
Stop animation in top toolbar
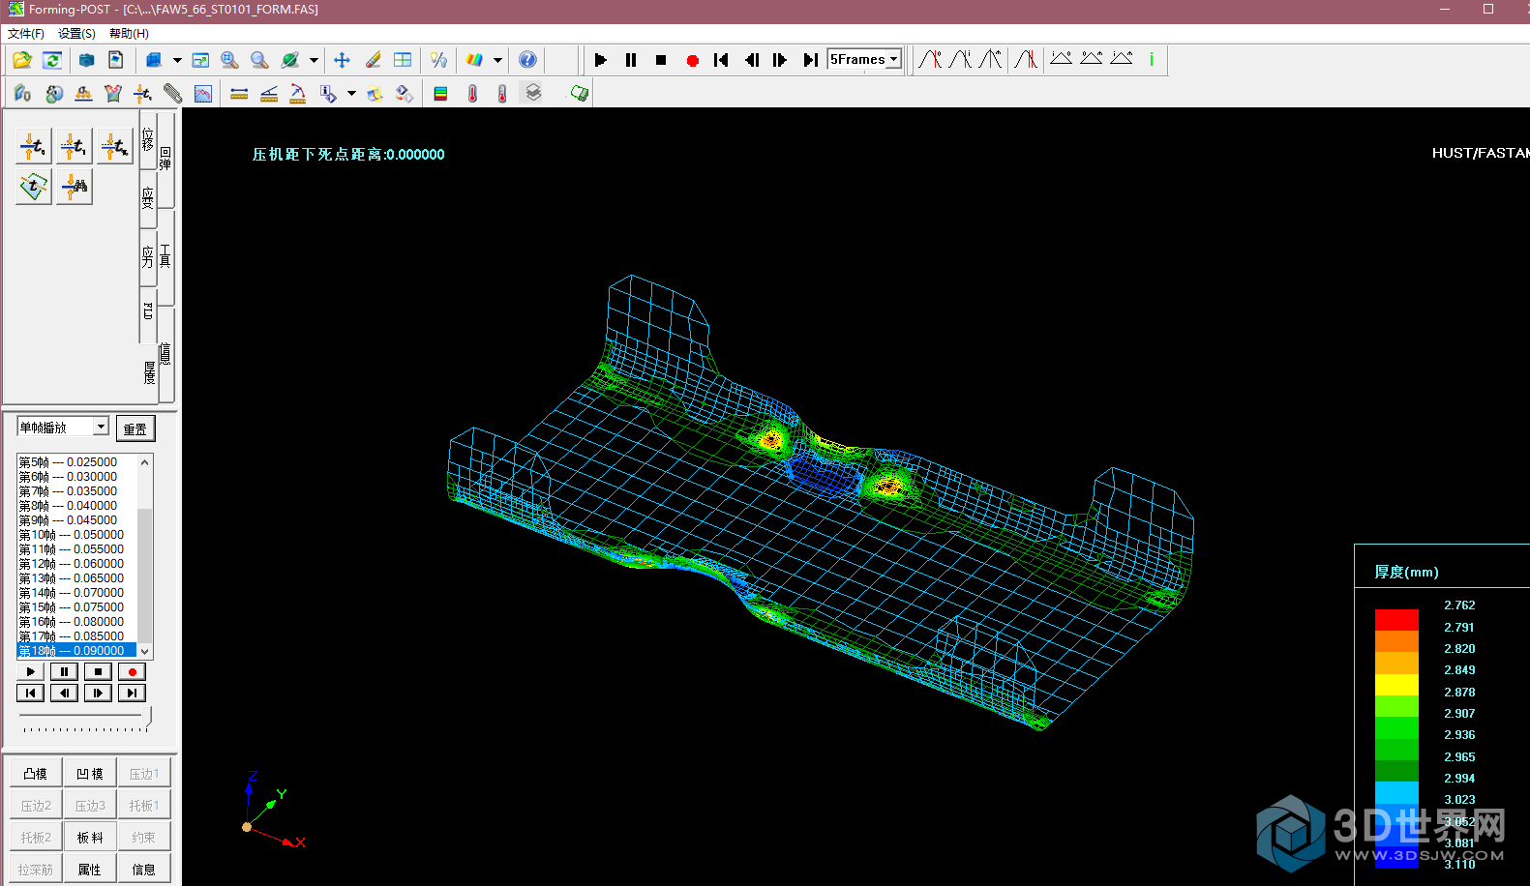[661, 60]
